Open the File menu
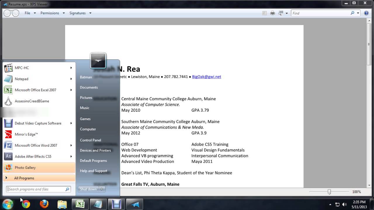 pyautogui.click(x=30, y=13)
